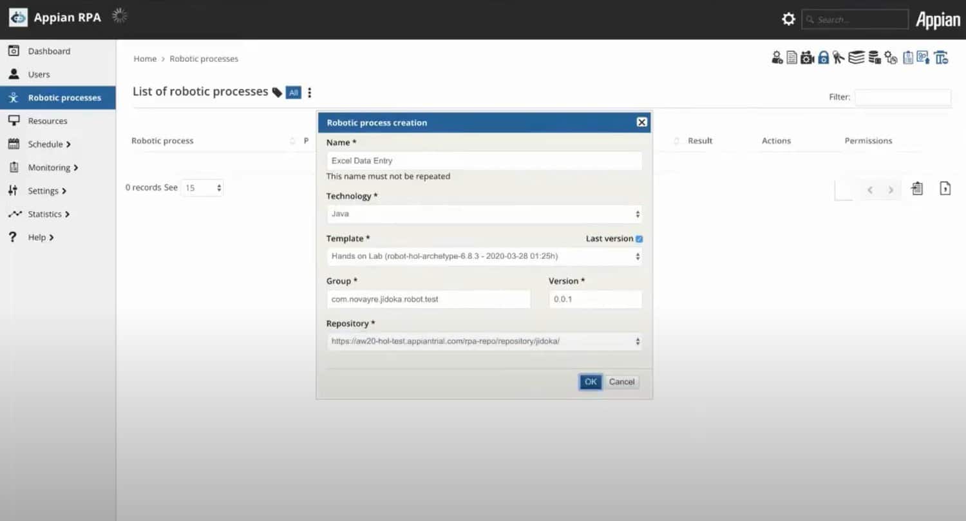Viewport: 966px width, 521px height.
Task: Open the Repository URL dropdown
Action: pos(484,341)
